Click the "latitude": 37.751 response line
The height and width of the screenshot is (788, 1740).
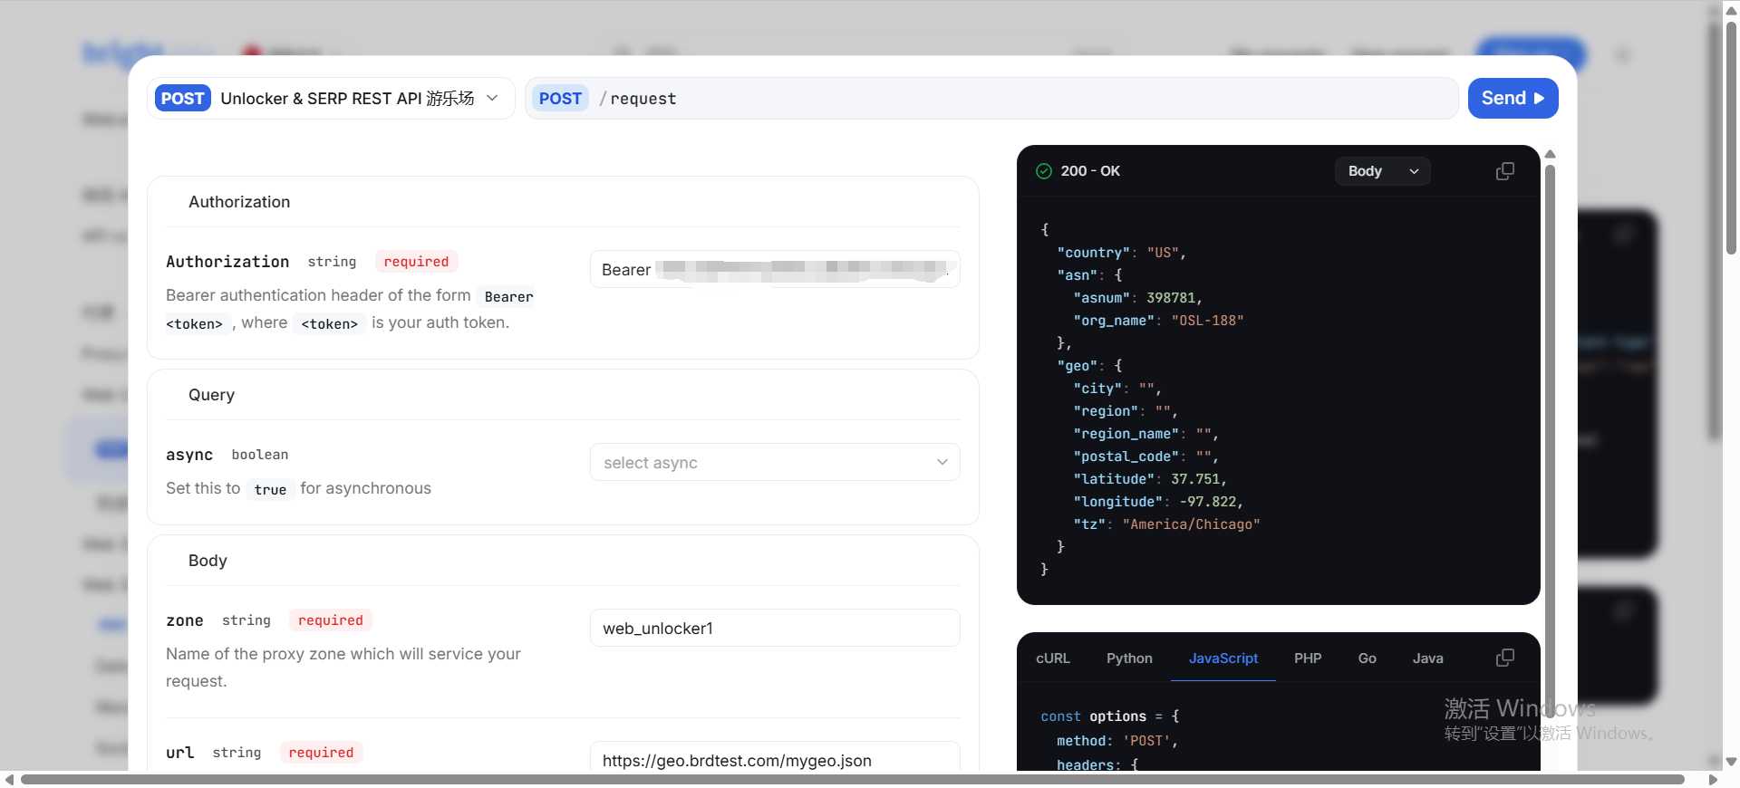[x=1149, y=479]
